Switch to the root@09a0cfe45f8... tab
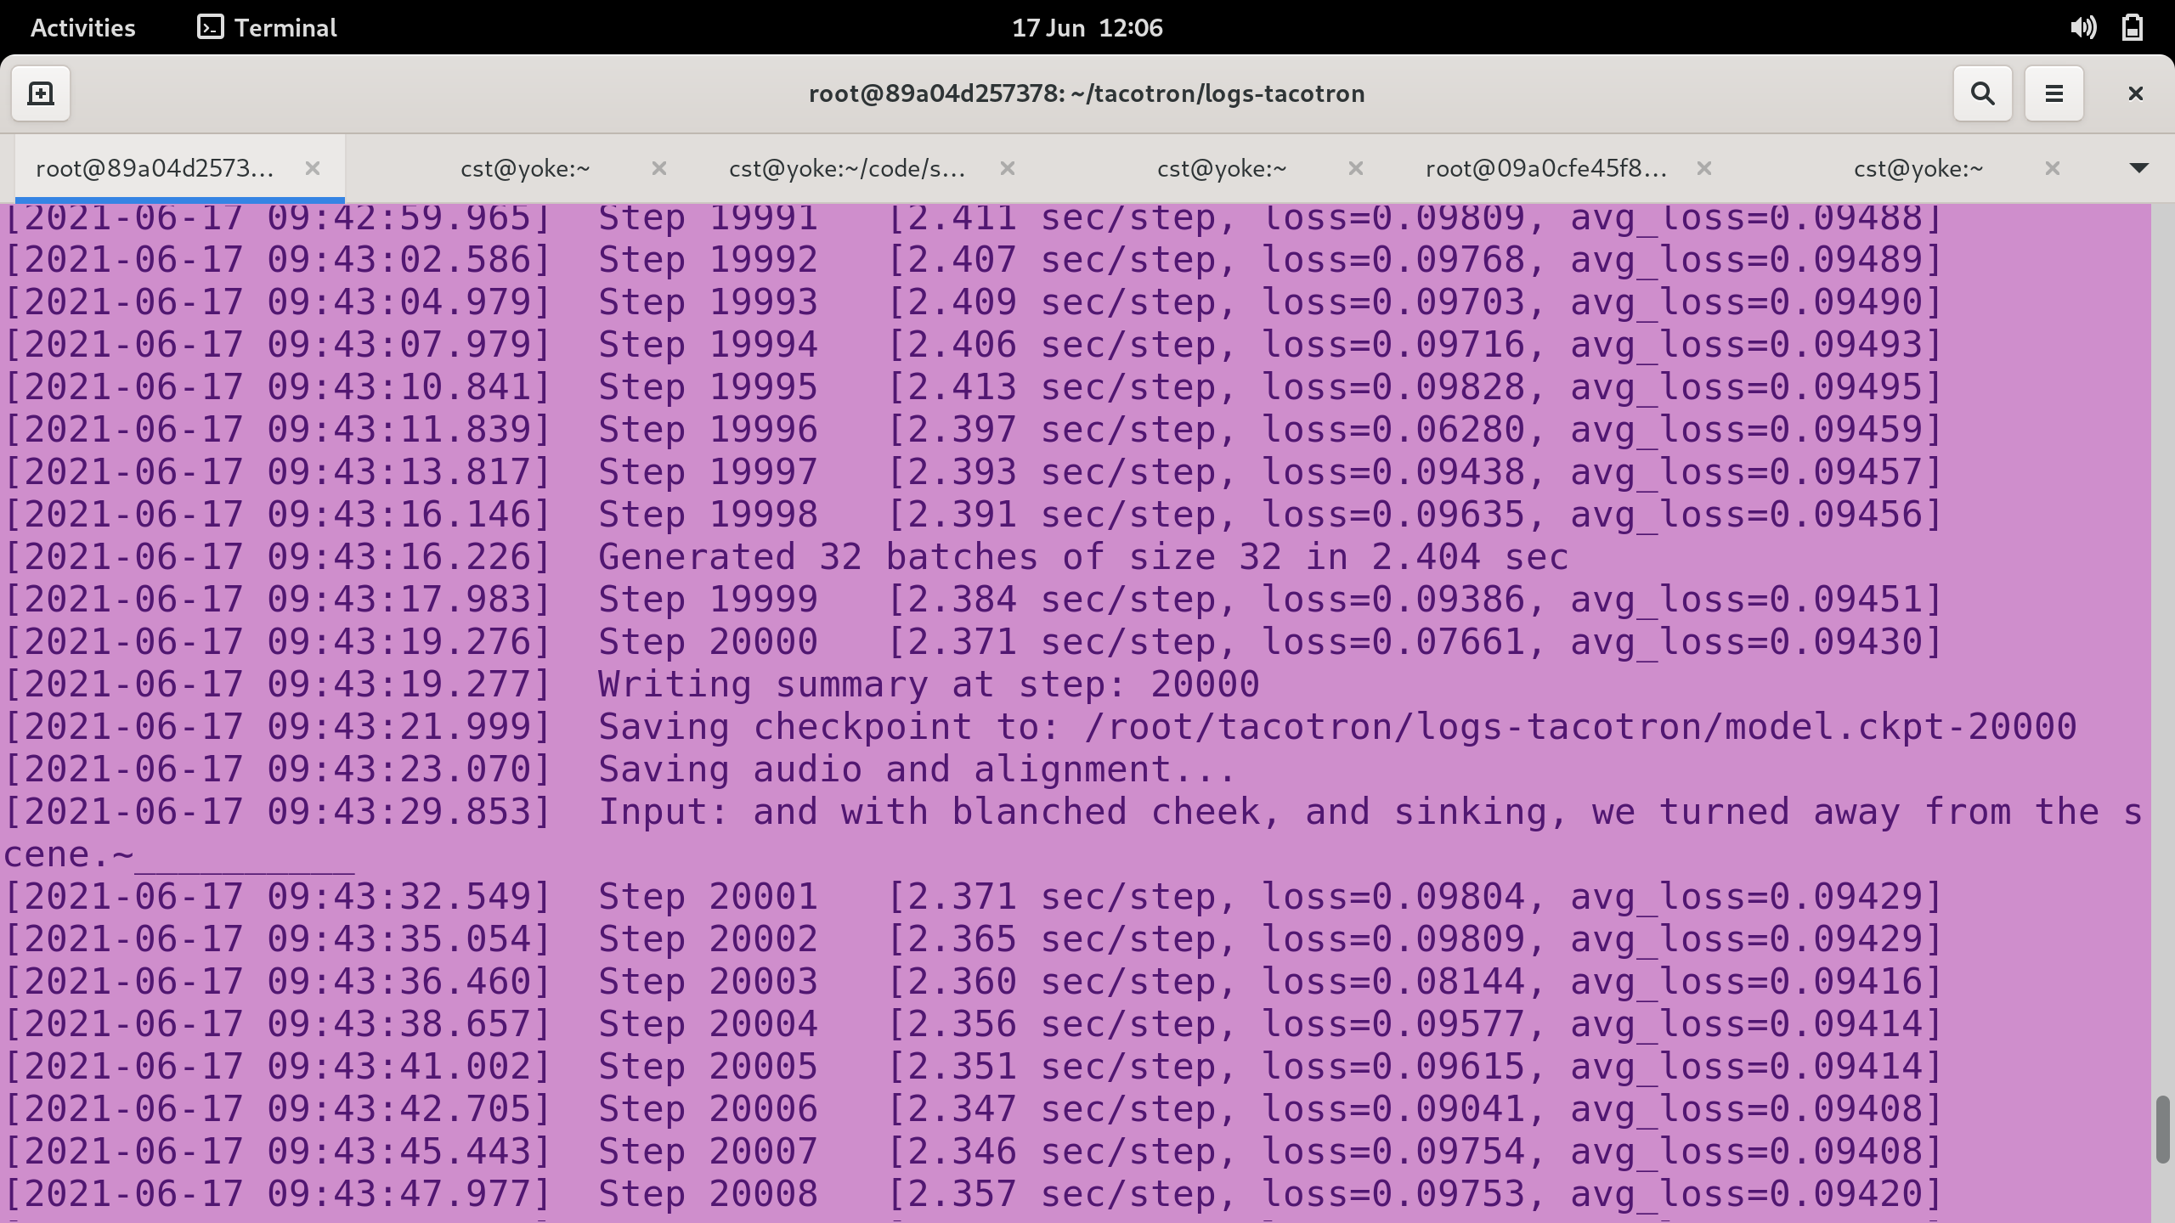The height and width of the screenshot is (1223, 2175). tap(1545, 168)
